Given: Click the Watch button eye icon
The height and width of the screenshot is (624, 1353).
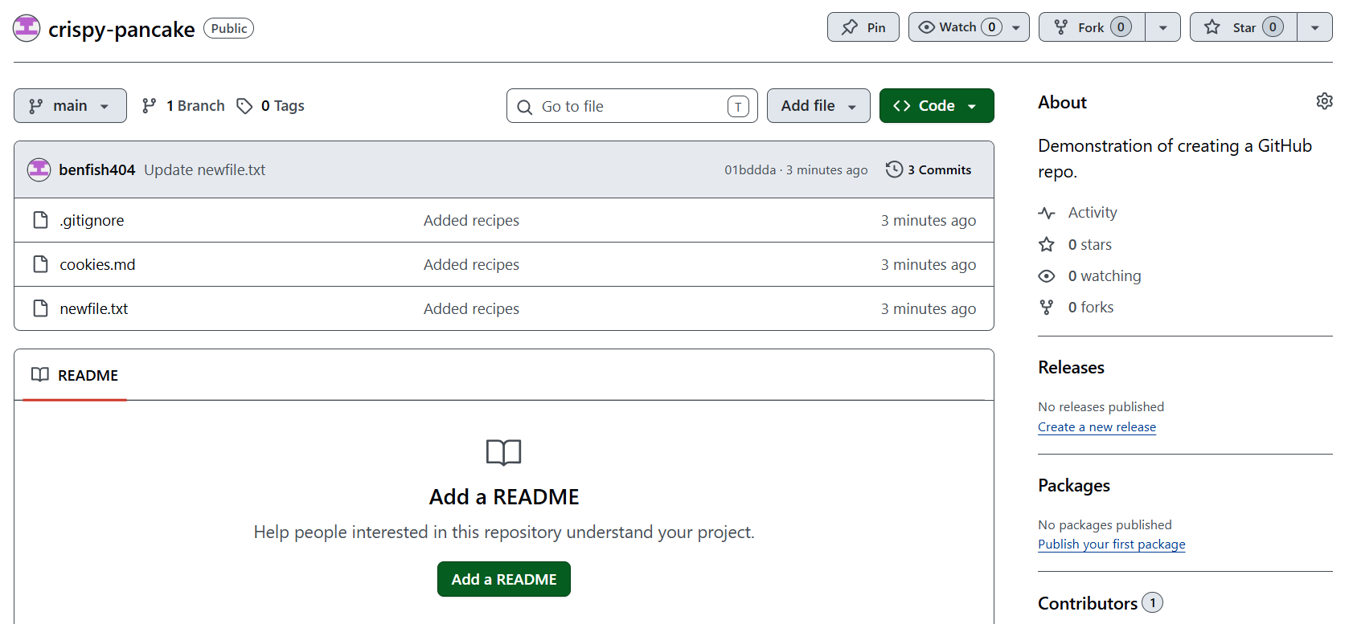Looking at the screenshot, I should pos(927,27).
